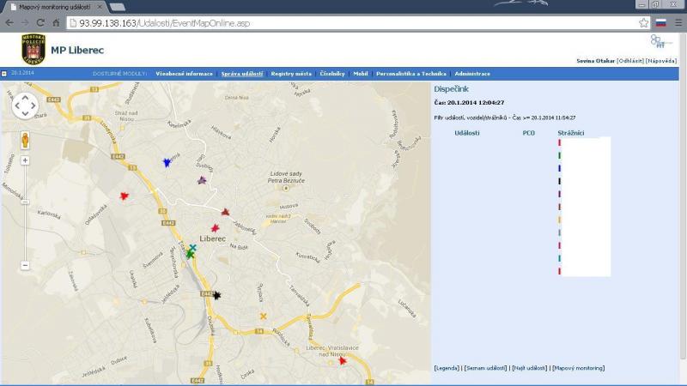
Task: Click the purple patrol marker on map
Action: coord(203,181)
